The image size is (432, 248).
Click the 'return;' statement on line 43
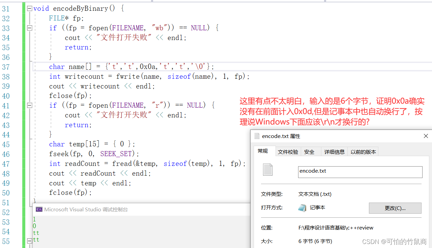pyautogui.click(x=78, y=125)
